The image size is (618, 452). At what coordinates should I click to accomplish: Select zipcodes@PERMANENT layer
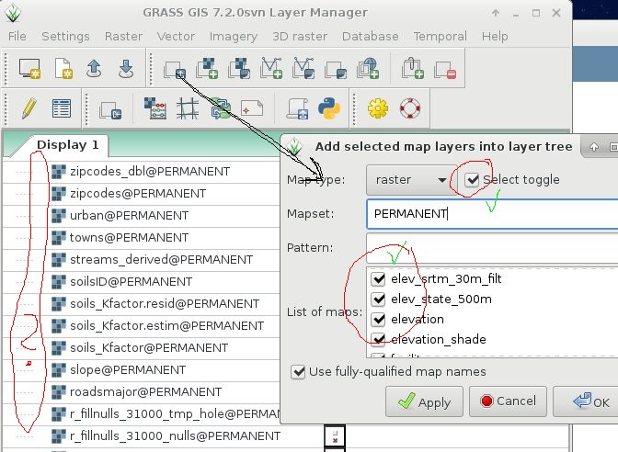[x=138, y=194]
